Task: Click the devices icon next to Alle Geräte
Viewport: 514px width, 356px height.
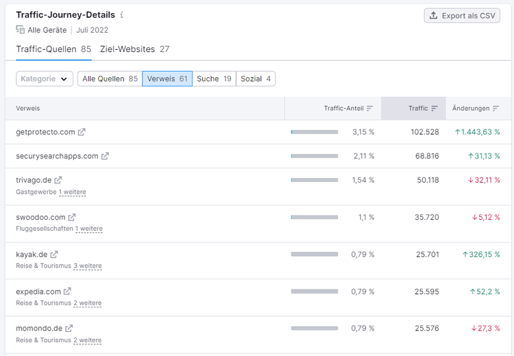Action: coord(21,30)
